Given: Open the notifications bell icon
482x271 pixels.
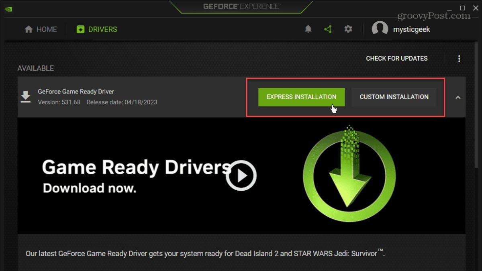Looking at the screenshot, I should 308,29.
